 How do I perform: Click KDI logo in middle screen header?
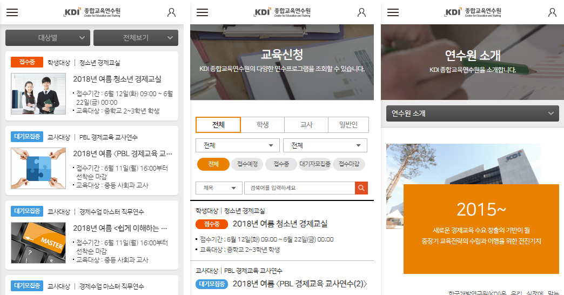[282, 12]
